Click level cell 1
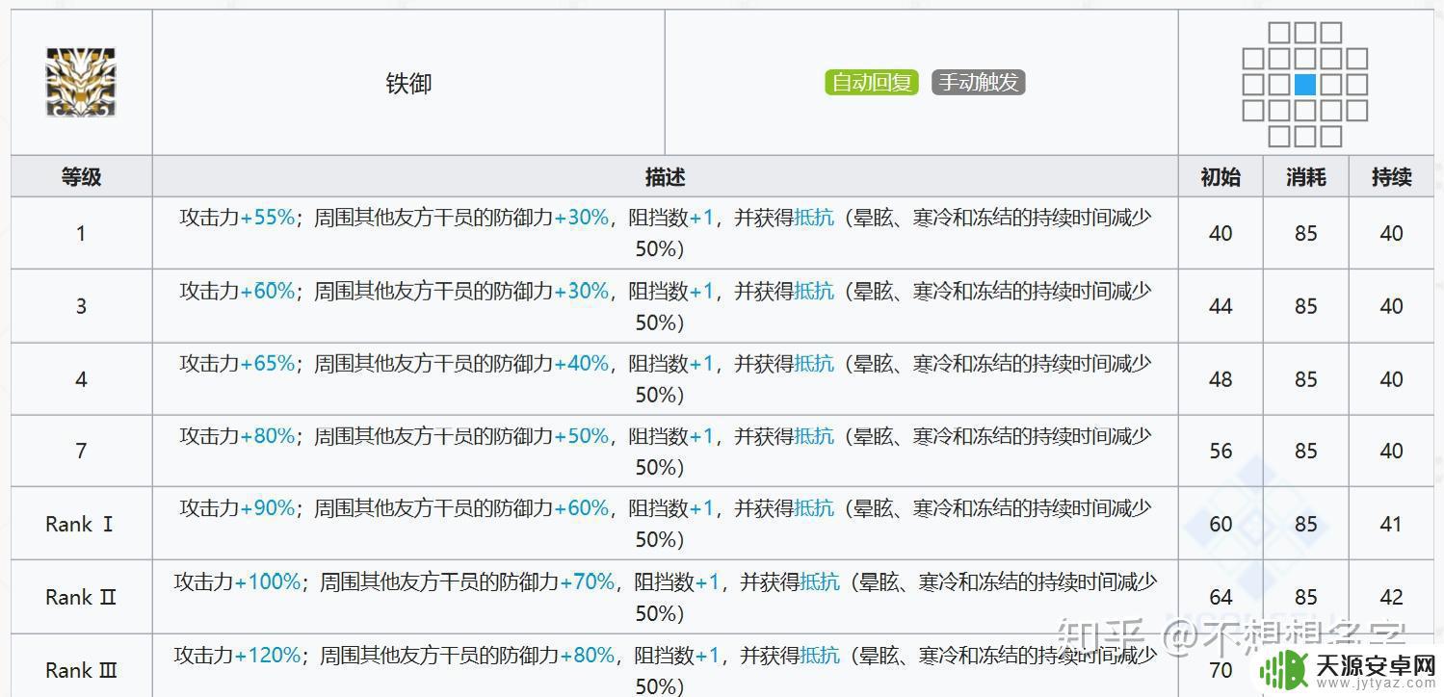 pos(81,233)
